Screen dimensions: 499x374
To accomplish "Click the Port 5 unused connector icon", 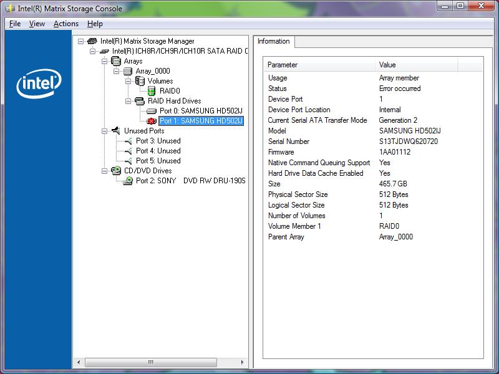I will tap(128, 161).
